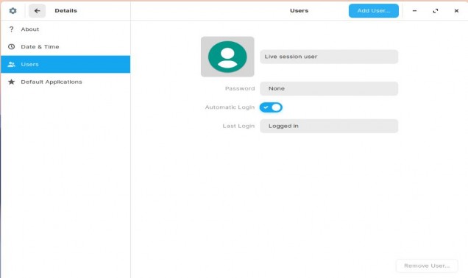
Task: Click the Details header title
Action: coord(65,11)
